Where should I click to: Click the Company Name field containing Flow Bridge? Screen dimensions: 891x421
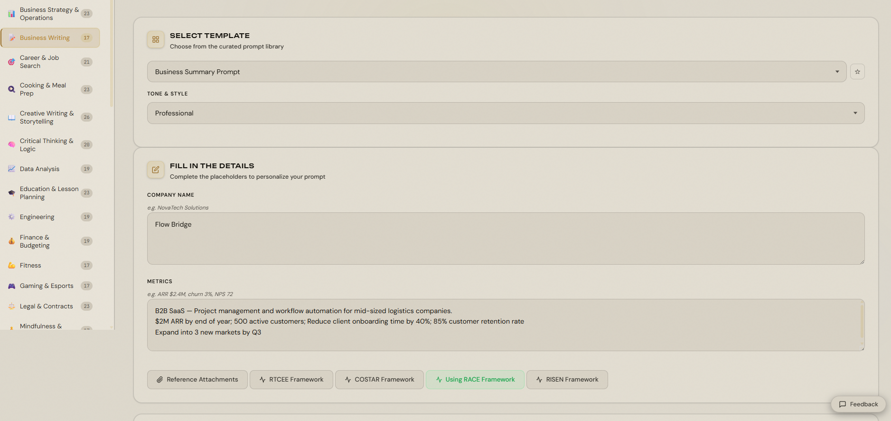(506, 239)
